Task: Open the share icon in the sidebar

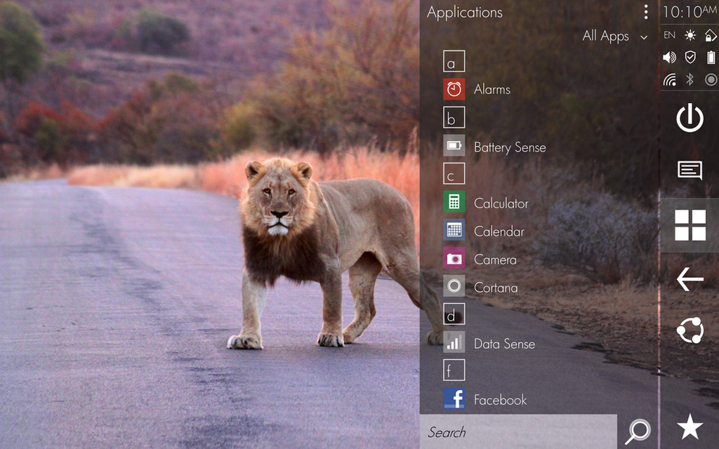Action: [x=690, y=330]
